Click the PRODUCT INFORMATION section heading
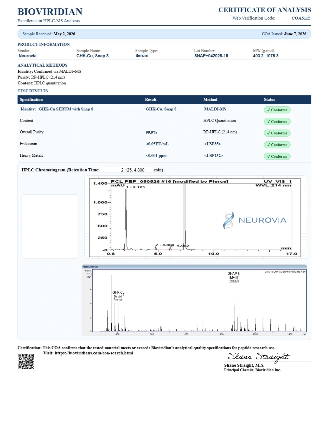Viewport: 325px width, 421px height. pos(44,44)
